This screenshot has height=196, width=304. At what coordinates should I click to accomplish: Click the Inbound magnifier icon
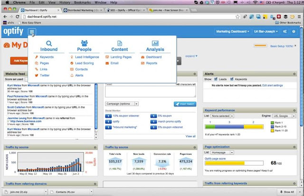point(49,43)
